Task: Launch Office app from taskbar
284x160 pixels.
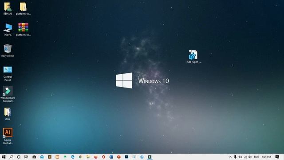Action: pos(103,157)
